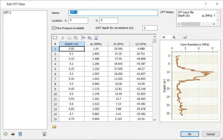Click u2 cell -45.387
This screenshot has height=140, width=223.
[141, 64]
